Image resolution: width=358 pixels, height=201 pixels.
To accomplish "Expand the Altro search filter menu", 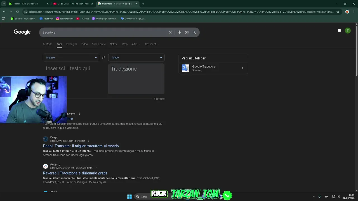I will point(136,44).
